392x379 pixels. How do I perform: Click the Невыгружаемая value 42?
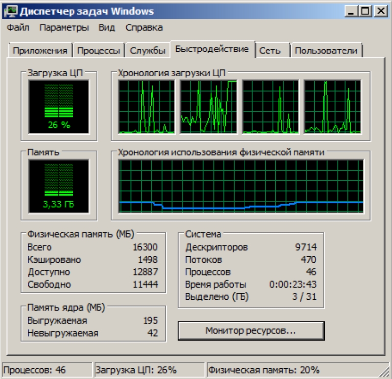tap(153, 333)
